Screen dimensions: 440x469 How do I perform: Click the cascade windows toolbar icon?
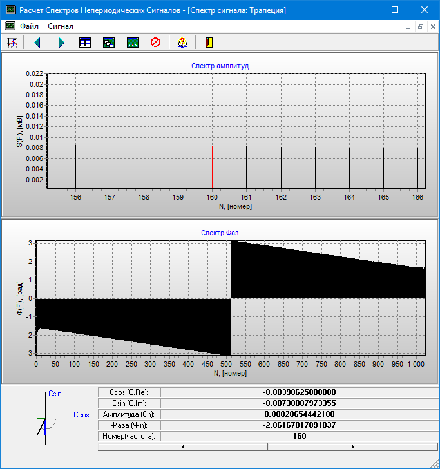coord(109,43)
